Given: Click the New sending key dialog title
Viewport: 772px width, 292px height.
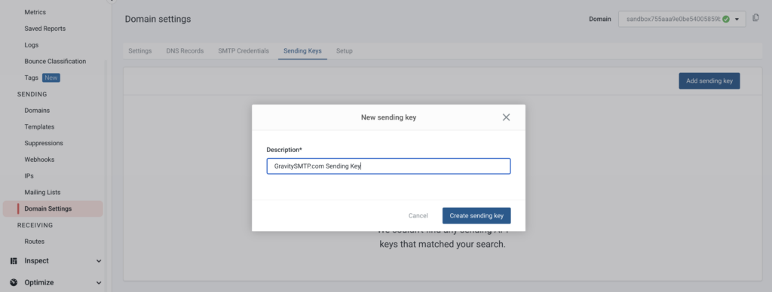Looking at the screenshot, I should point(388,117).
